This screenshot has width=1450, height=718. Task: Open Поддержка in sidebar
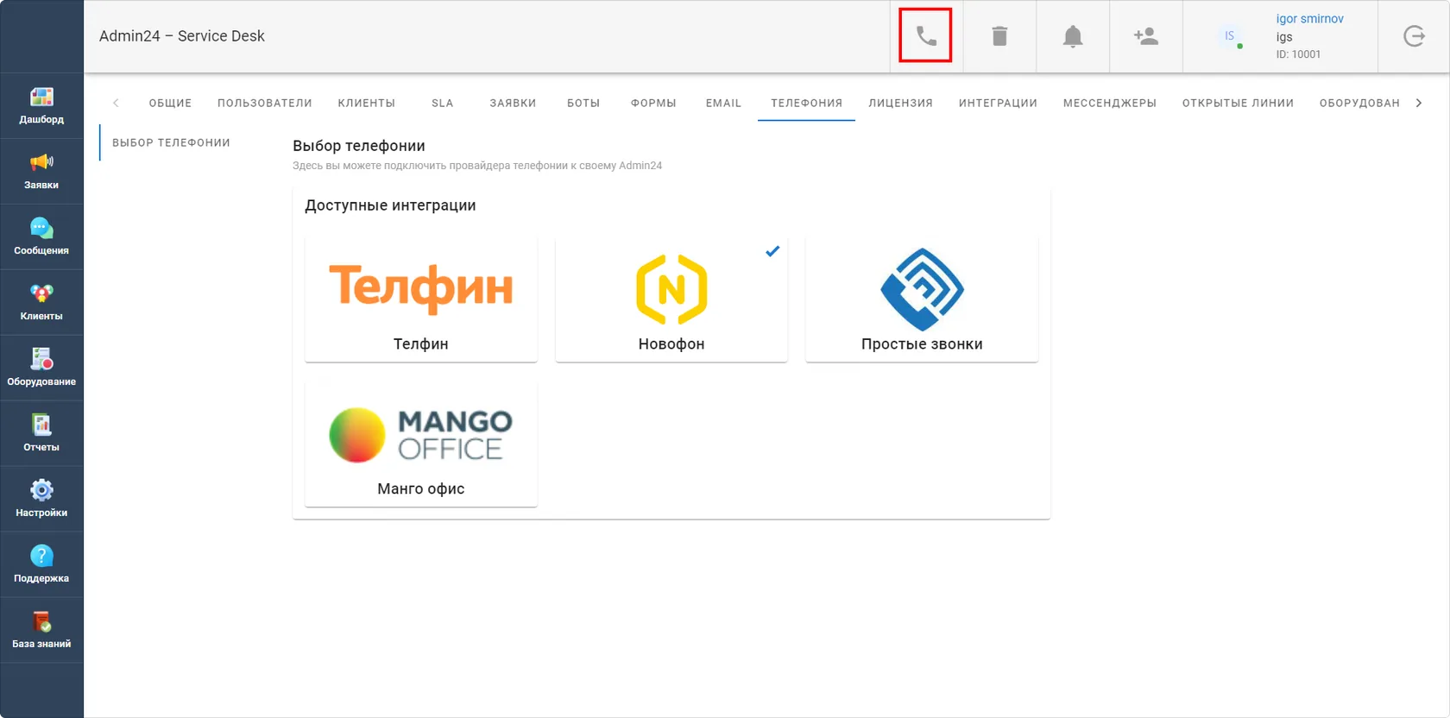pyautogui.click(x=41, y=565)
